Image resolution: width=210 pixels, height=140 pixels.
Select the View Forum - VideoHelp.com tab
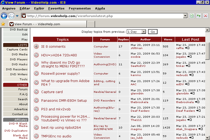(48, 24)
